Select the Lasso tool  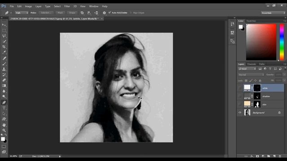[4, 36]
